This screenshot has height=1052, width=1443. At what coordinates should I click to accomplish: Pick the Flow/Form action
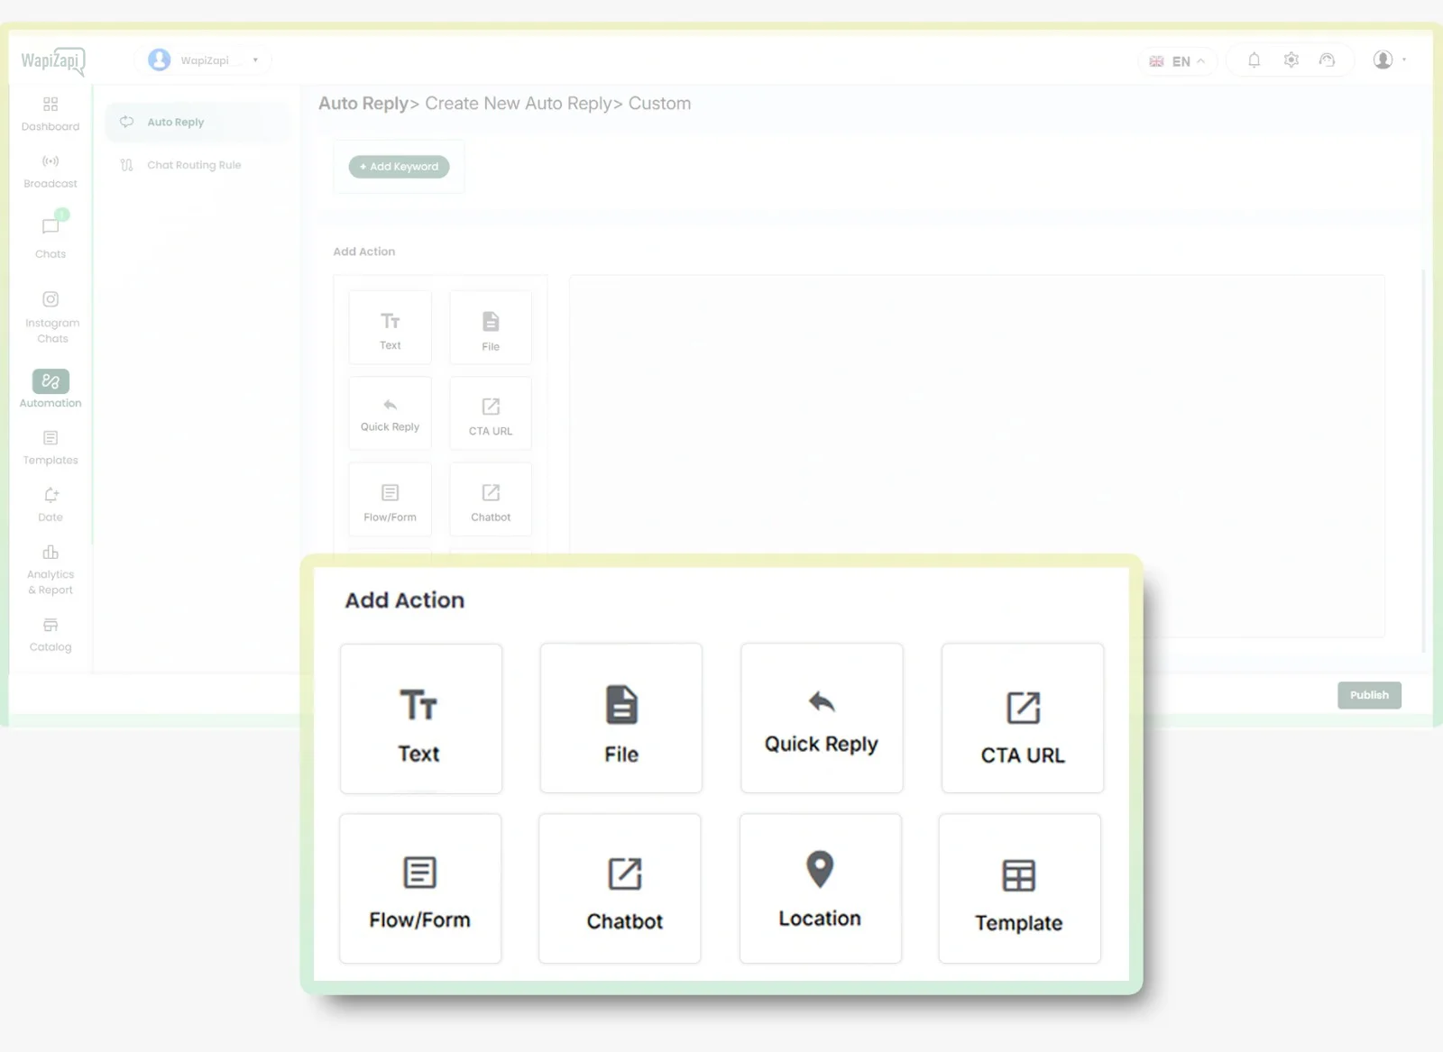tap(420, 888)
